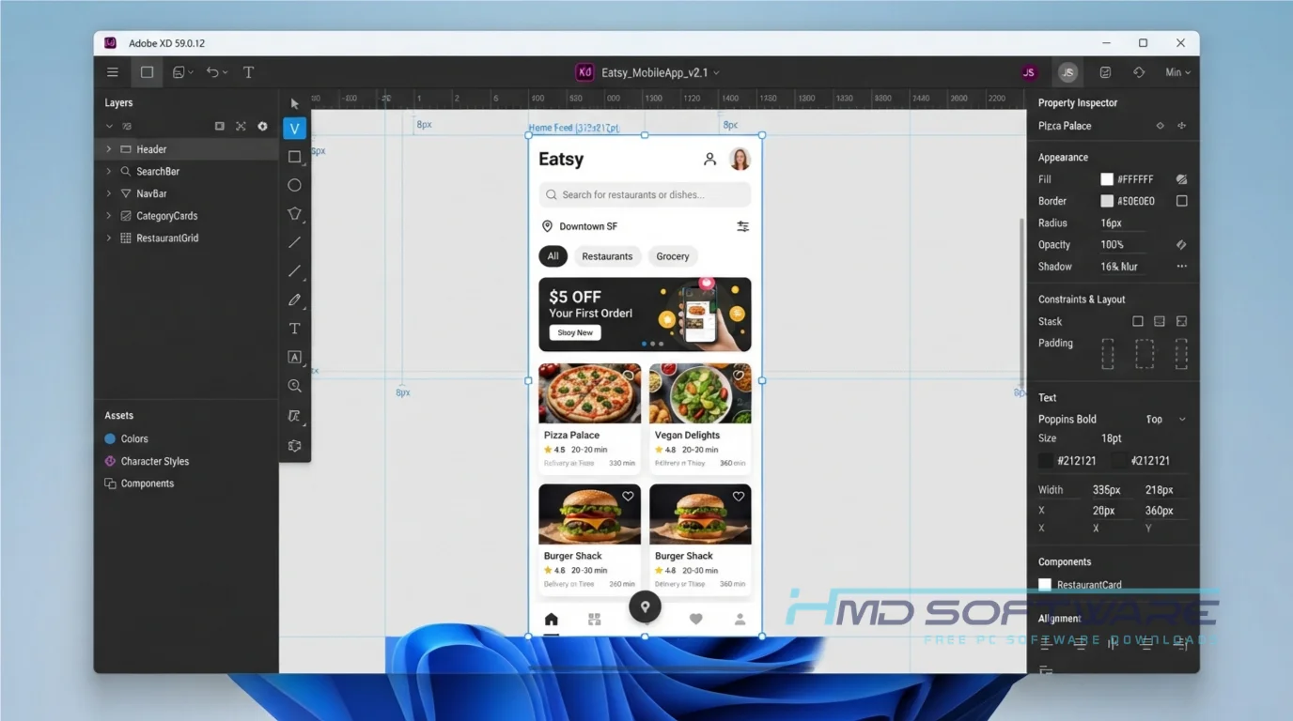Image resolution: width=1293 pixels, height=721 pixels.
Task: Expand the CategoryCards layer
Action: [x=108, y=216]
